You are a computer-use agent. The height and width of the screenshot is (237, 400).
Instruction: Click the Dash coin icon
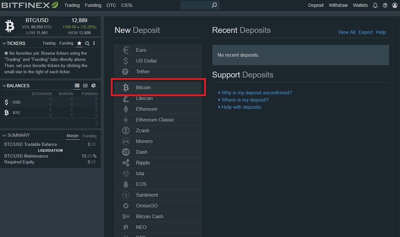(126, 152)
